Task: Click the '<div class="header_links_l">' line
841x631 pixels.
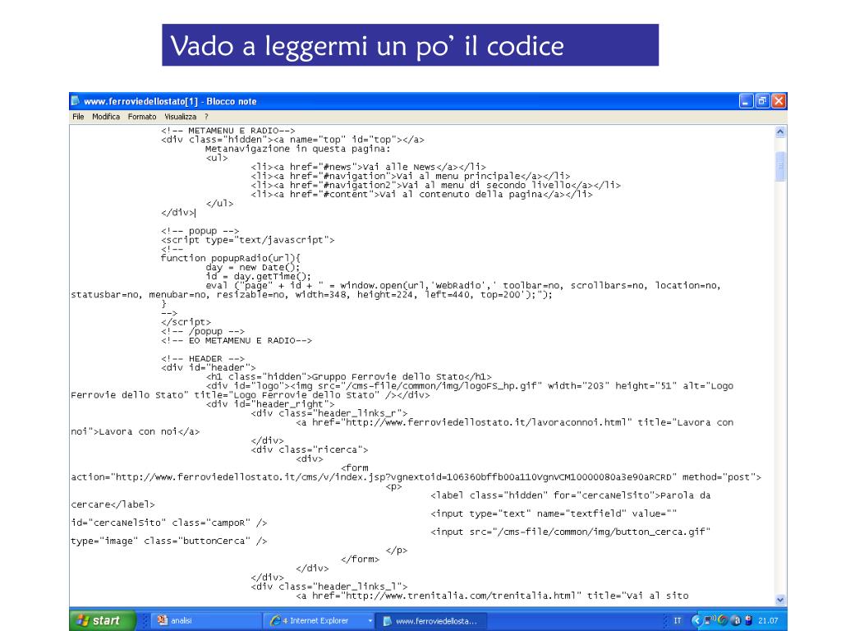Action: coord(329,587)
